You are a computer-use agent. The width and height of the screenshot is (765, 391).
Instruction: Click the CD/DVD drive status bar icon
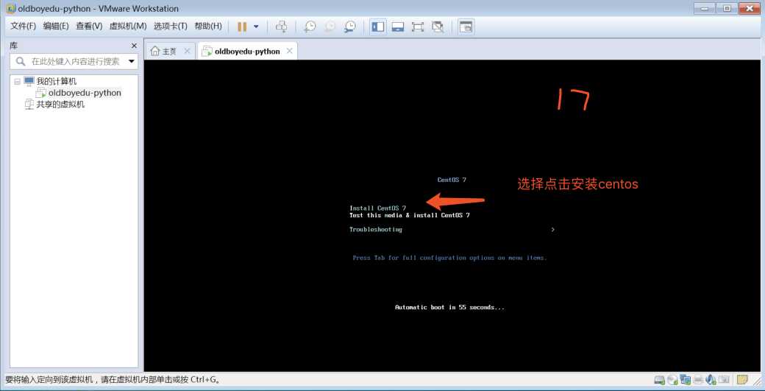(x=672, y=379)
